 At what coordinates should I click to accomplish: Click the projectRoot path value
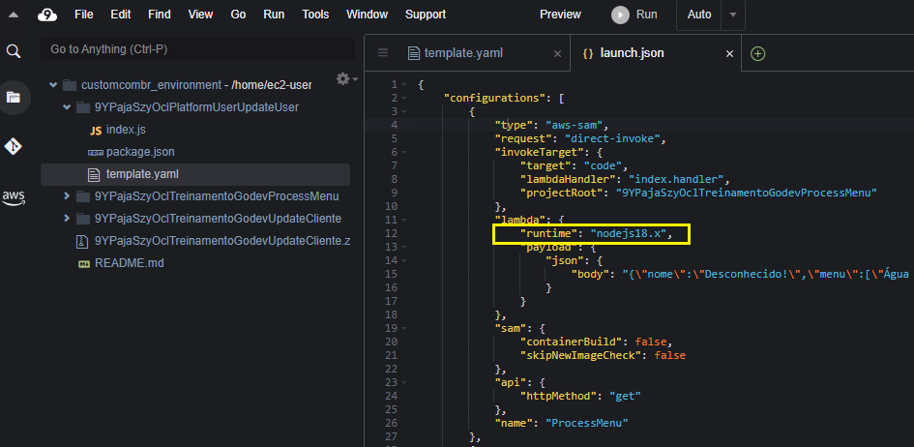pos(747,193)
